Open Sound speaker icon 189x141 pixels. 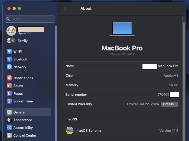coord(9,86)
